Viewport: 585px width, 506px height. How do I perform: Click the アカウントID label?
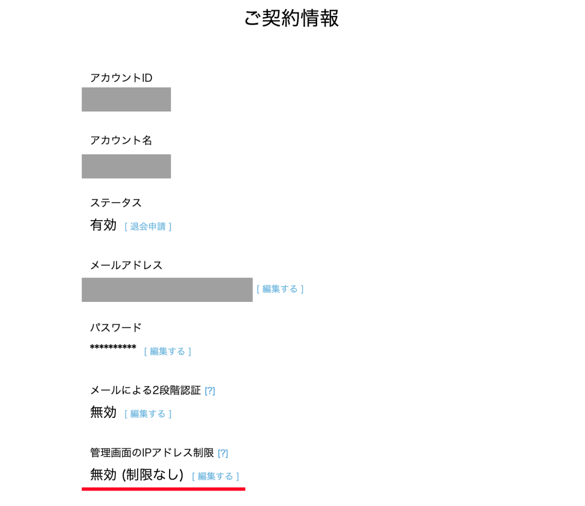click(x=121, y=78)
